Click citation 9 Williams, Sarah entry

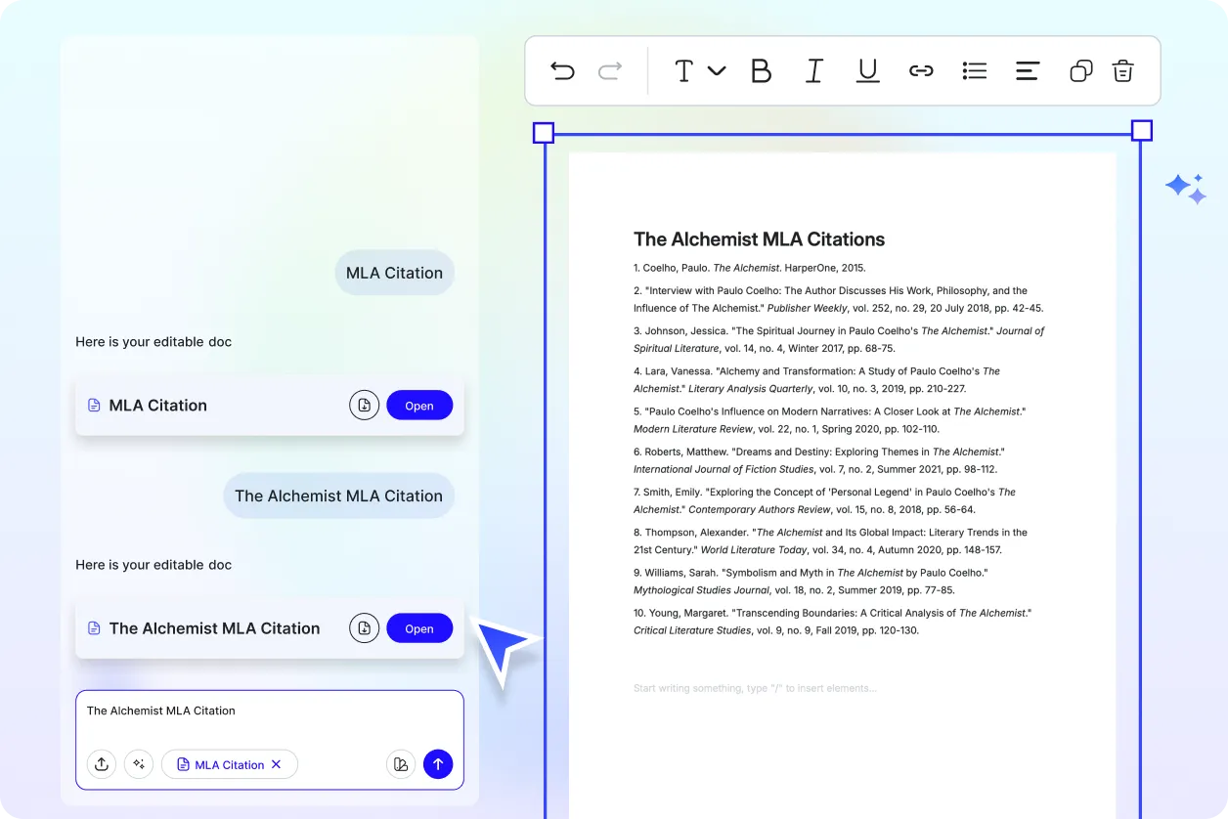[811, 582]
